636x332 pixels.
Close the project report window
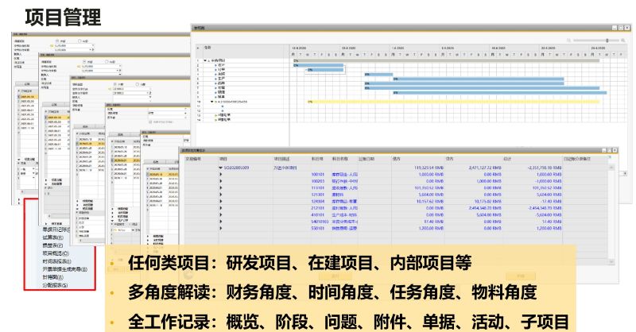pos(615,150)
